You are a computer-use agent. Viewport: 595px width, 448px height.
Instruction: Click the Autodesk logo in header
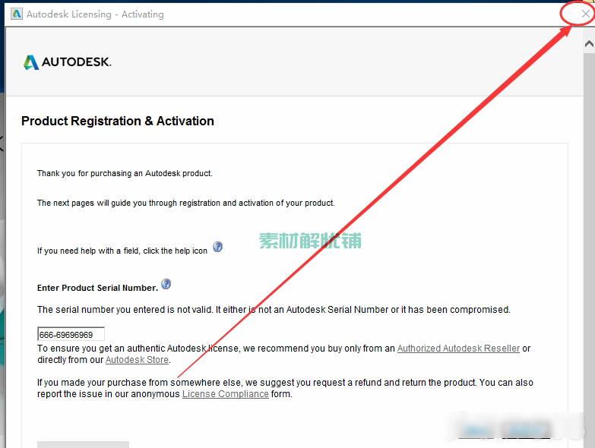(x=67, y=62)
